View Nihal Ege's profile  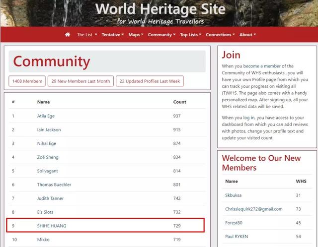pos(46,143)
